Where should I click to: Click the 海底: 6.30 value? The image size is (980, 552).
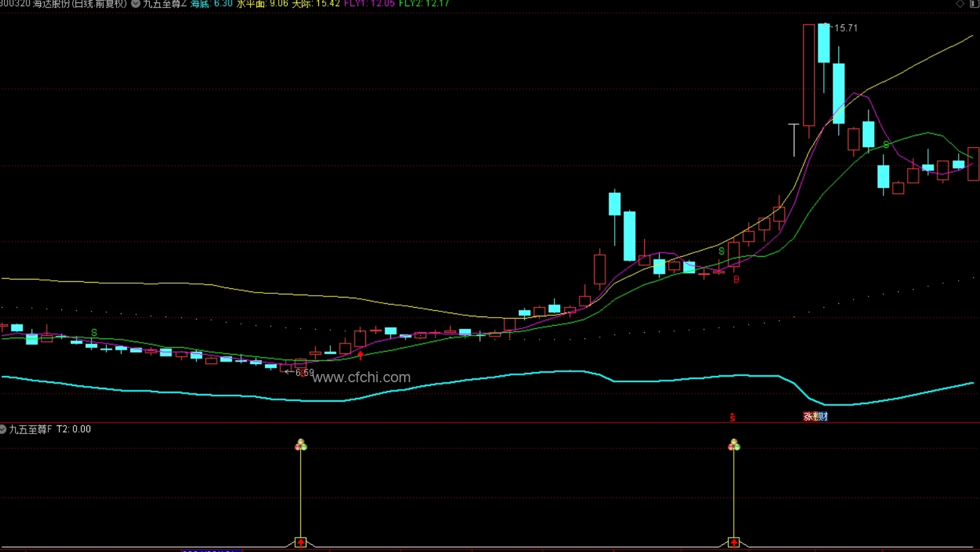point(211,4)
